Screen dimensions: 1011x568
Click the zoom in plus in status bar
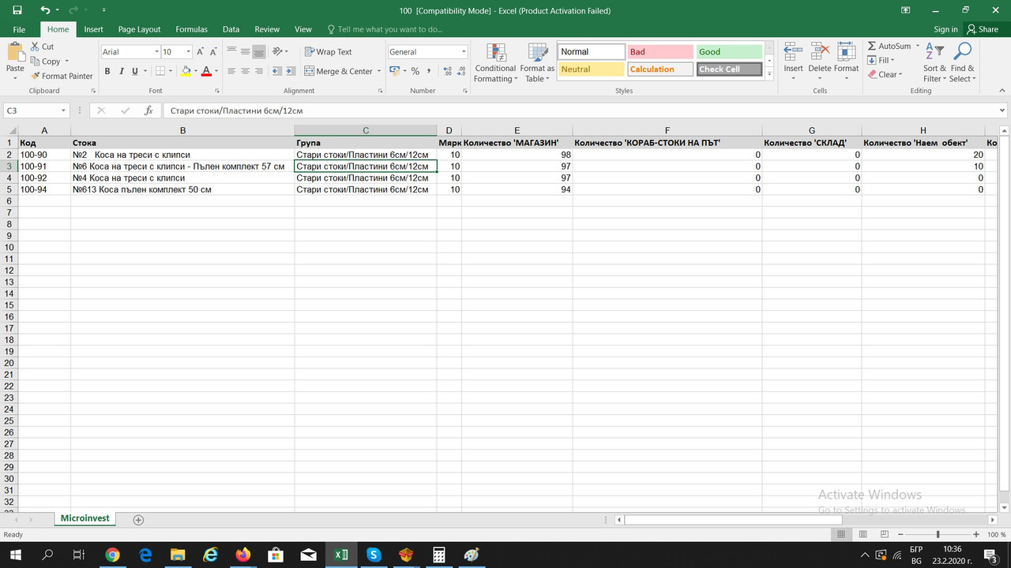(x=977, y=535)
